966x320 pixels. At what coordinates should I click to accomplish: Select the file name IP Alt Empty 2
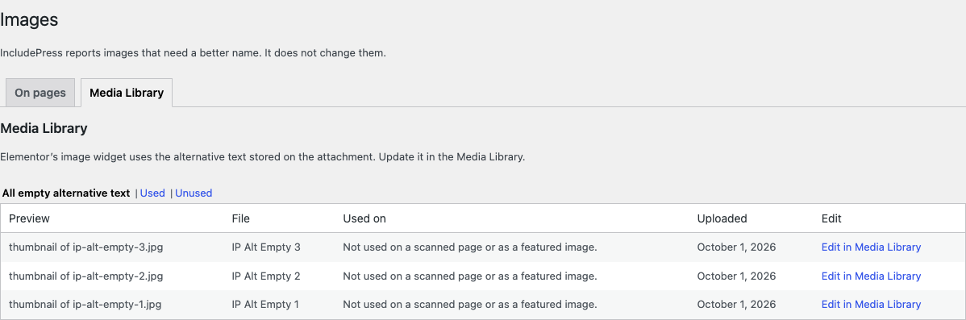(266, 276)
